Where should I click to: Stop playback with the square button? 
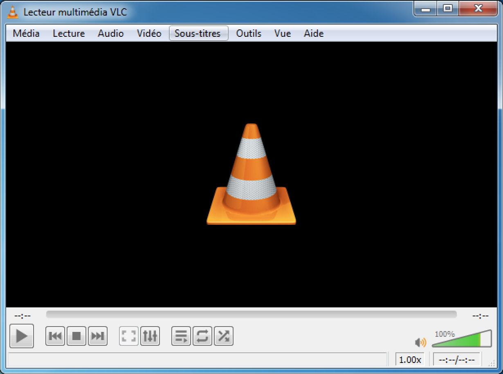coord(76,336)
